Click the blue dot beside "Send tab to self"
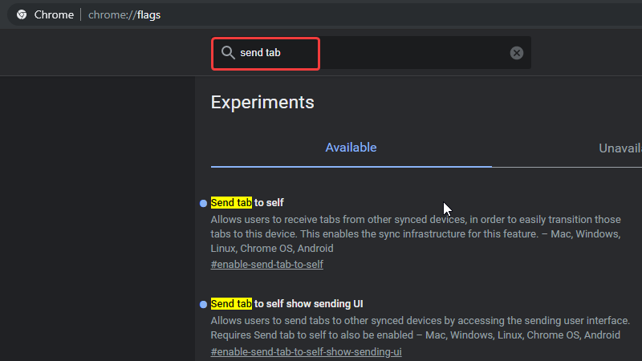This screenshot has width=642, height=361. pyautogui.click(x=203, y=204)
